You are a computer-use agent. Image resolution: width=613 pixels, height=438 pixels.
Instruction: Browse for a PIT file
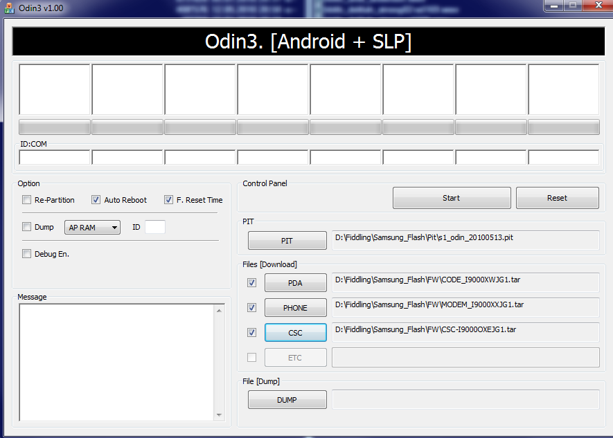click(287, 241)
